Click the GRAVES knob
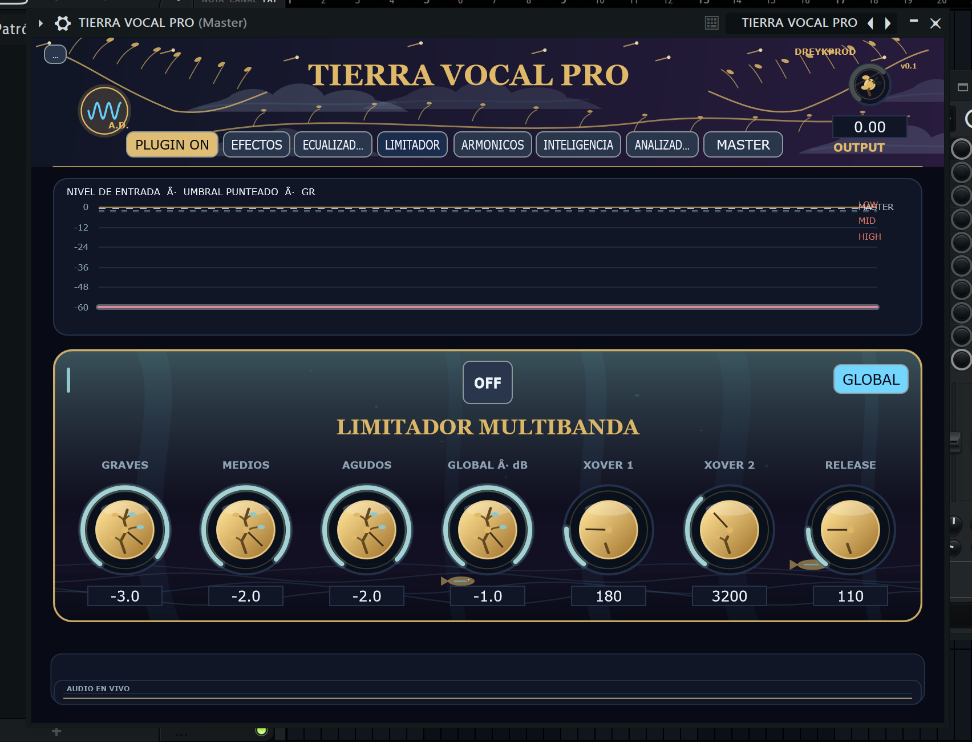 (x=125, y=530)
